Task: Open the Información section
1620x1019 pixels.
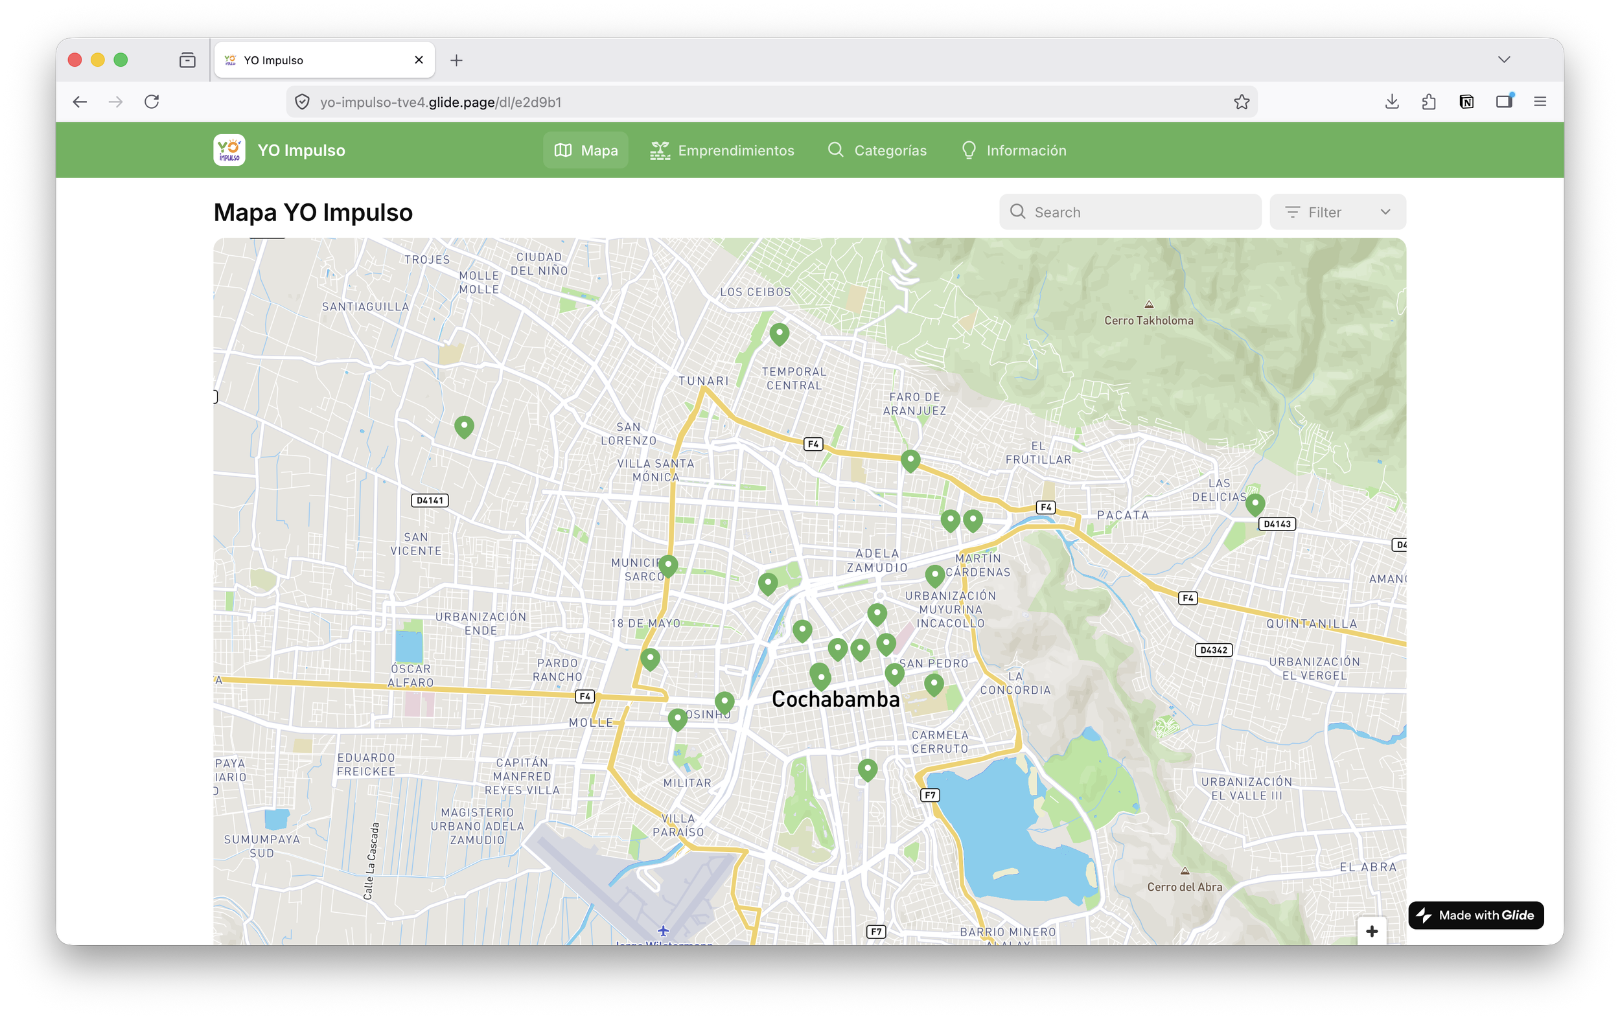Action: 1014,150
